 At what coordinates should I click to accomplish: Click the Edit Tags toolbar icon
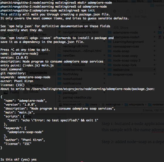pos(141,11)
